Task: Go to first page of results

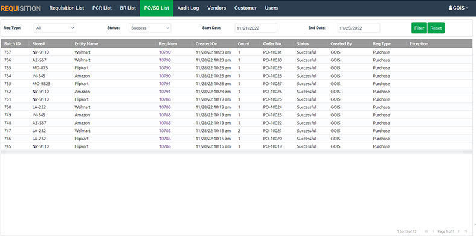Action: point(426,231)
